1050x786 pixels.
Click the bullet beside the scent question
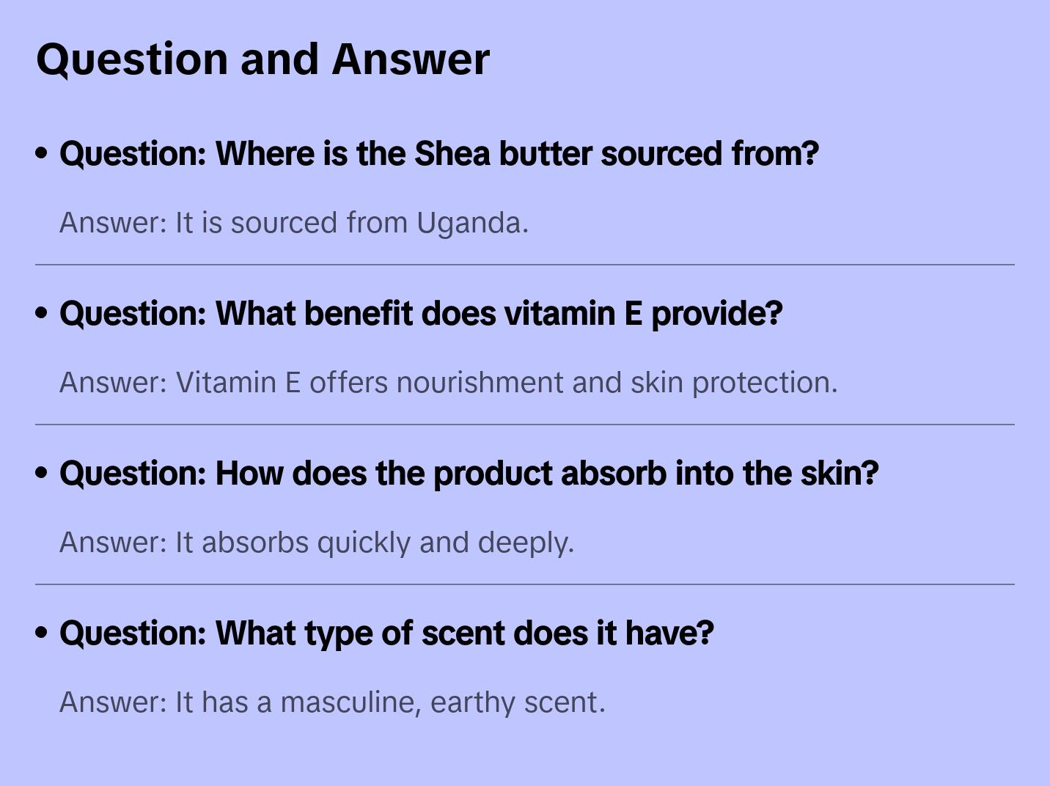tap(42, 633)
